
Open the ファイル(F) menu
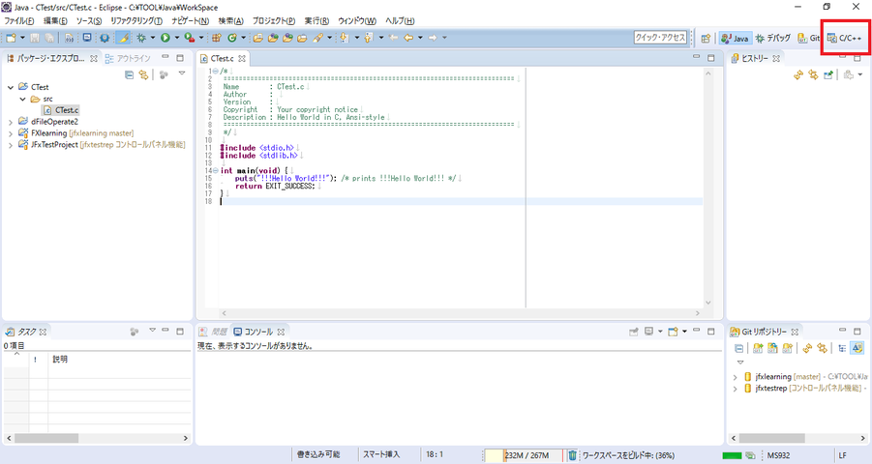tap(19, 21)
